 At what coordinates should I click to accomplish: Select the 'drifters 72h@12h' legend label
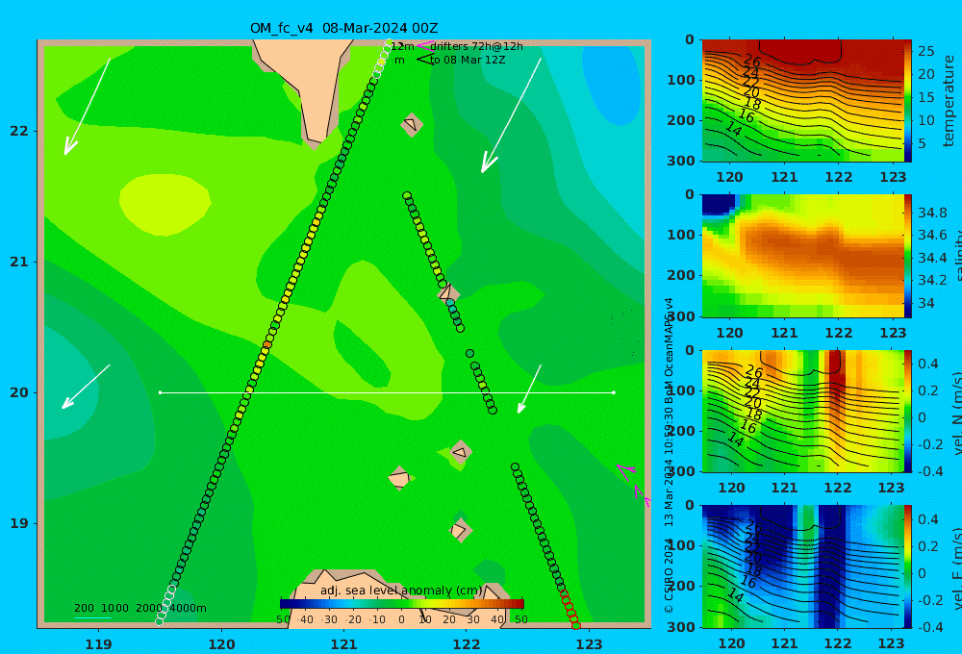click(477, 46)
